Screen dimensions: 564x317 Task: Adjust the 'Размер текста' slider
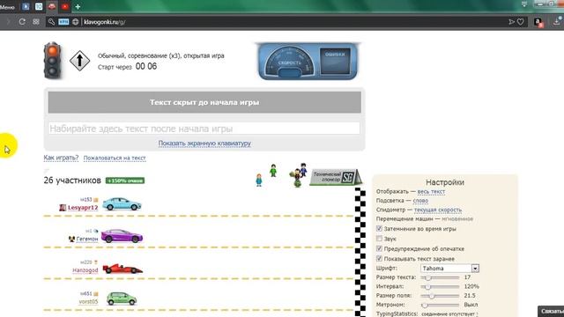[x=440, y=277]
